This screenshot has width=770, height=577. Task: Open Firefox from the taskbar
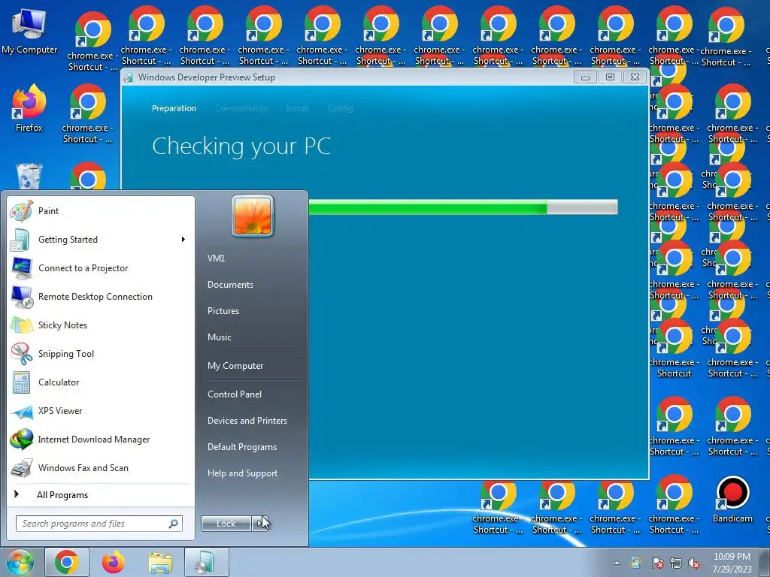click(114, 562)
